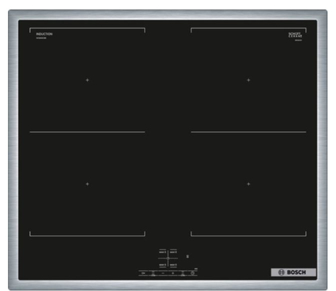This screenshot has width=336, height=291.
Task: Select the rear-right zone on the selector
Action: (173, 252)
